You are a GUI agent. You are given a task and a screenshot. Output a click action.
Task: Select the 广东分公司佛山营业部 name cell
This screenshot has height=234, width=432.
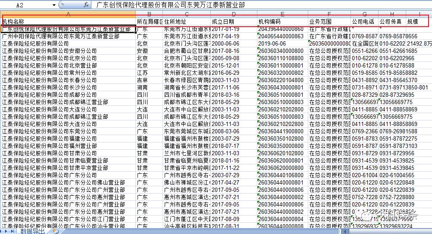[68, 182]
